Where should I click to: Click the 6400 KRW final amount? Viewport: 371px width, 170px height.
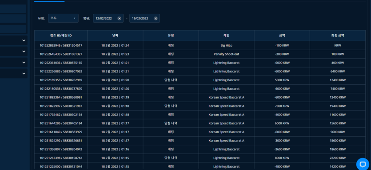click(x=338, y=71)
